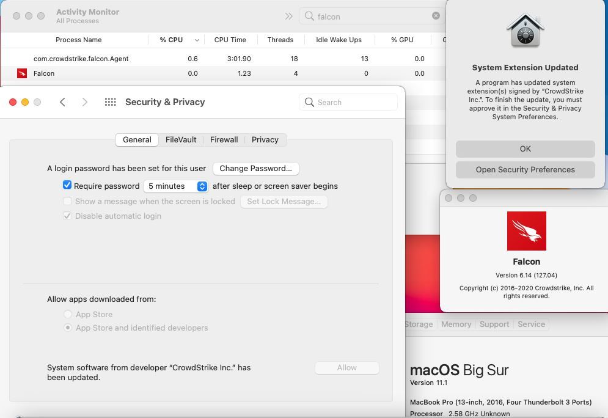This screenshot has height=418, width=608.
Task: Open the Service tab in About This Mac
Action: coord(531,324)
